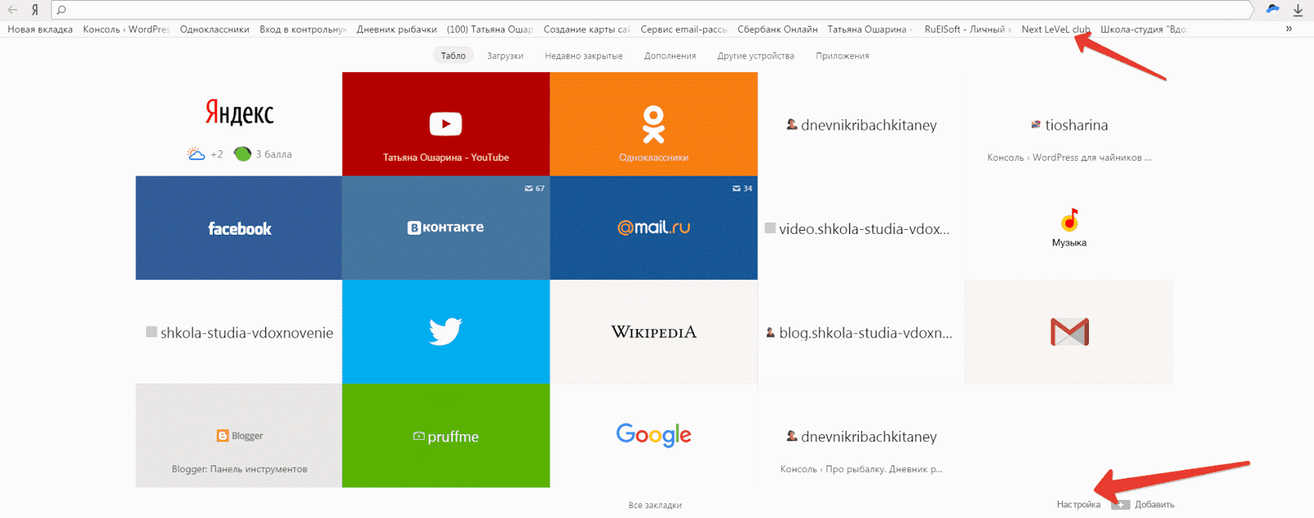The height and width of the screenshot is (518, 1314).
Task: Select the 'Табло' tab
Action: point(453,56)
